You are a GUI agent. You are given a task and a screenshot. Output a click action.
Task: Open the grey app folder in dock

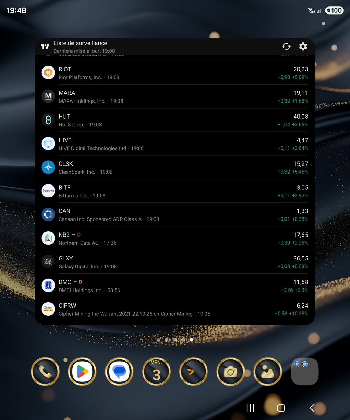305,372
